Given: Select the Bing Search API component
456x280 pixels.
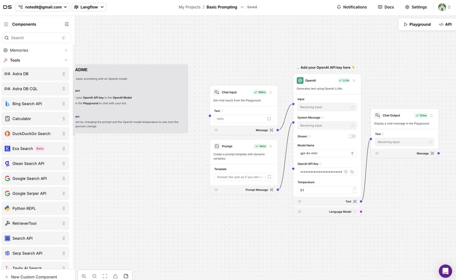Looking at the screenshot, I should pyautogui.click(x=35, y=104).
